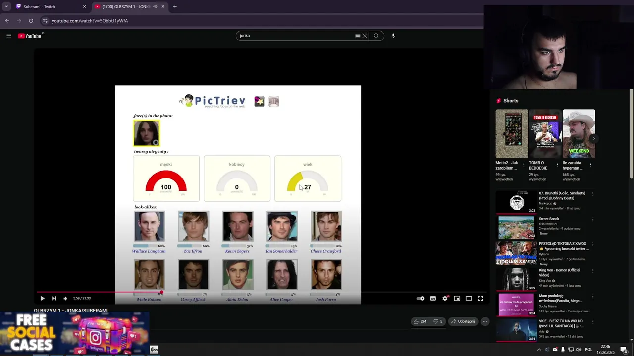Open options menu for King Von - Demon
This screenshot has height=356, width=634.
593,270
